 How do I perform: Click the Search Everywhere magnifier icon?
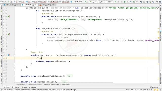(157, 2)
